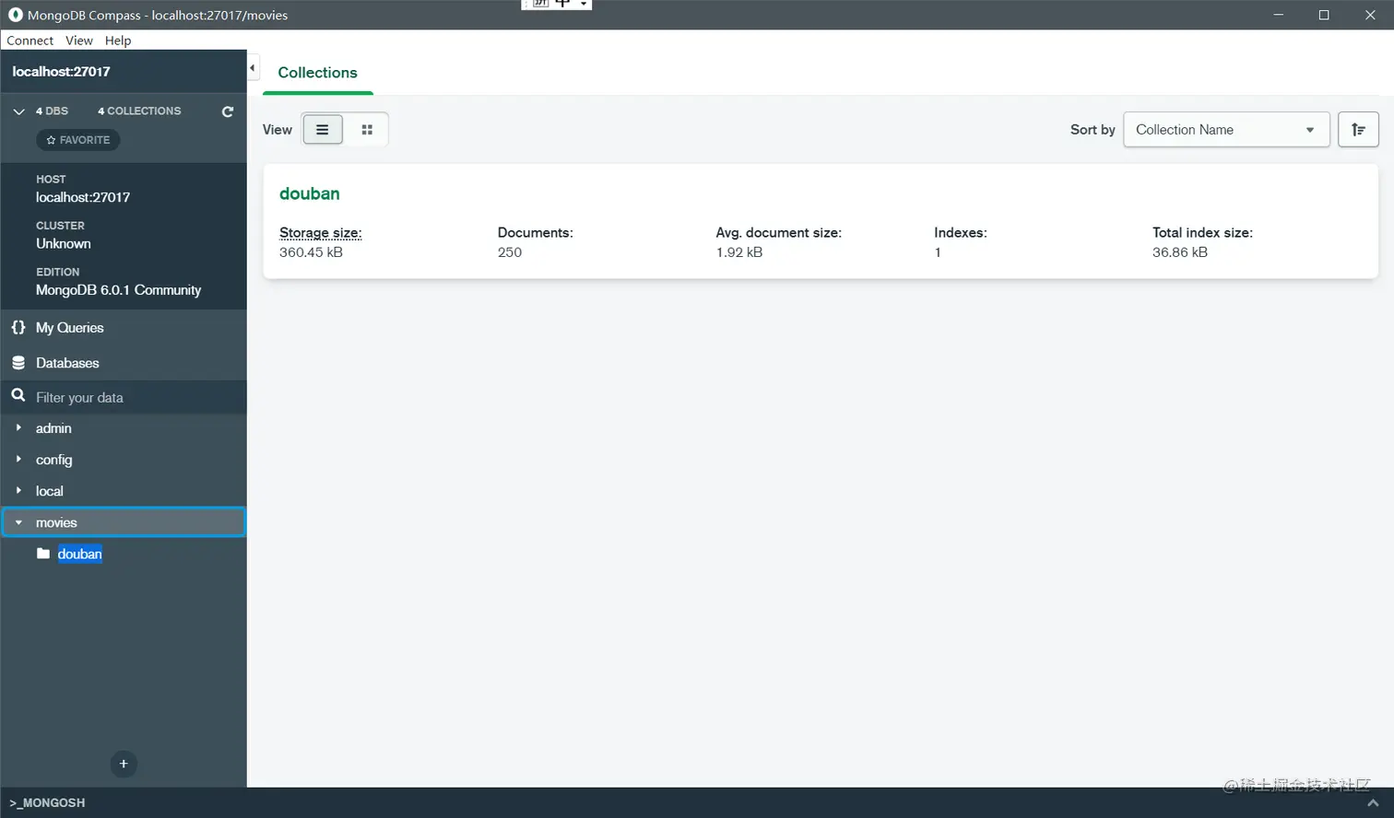This screenshot has width=1394, height=818.
Task: Open the Sort by Collection Name dropdown
Action: coord(1226,130)
